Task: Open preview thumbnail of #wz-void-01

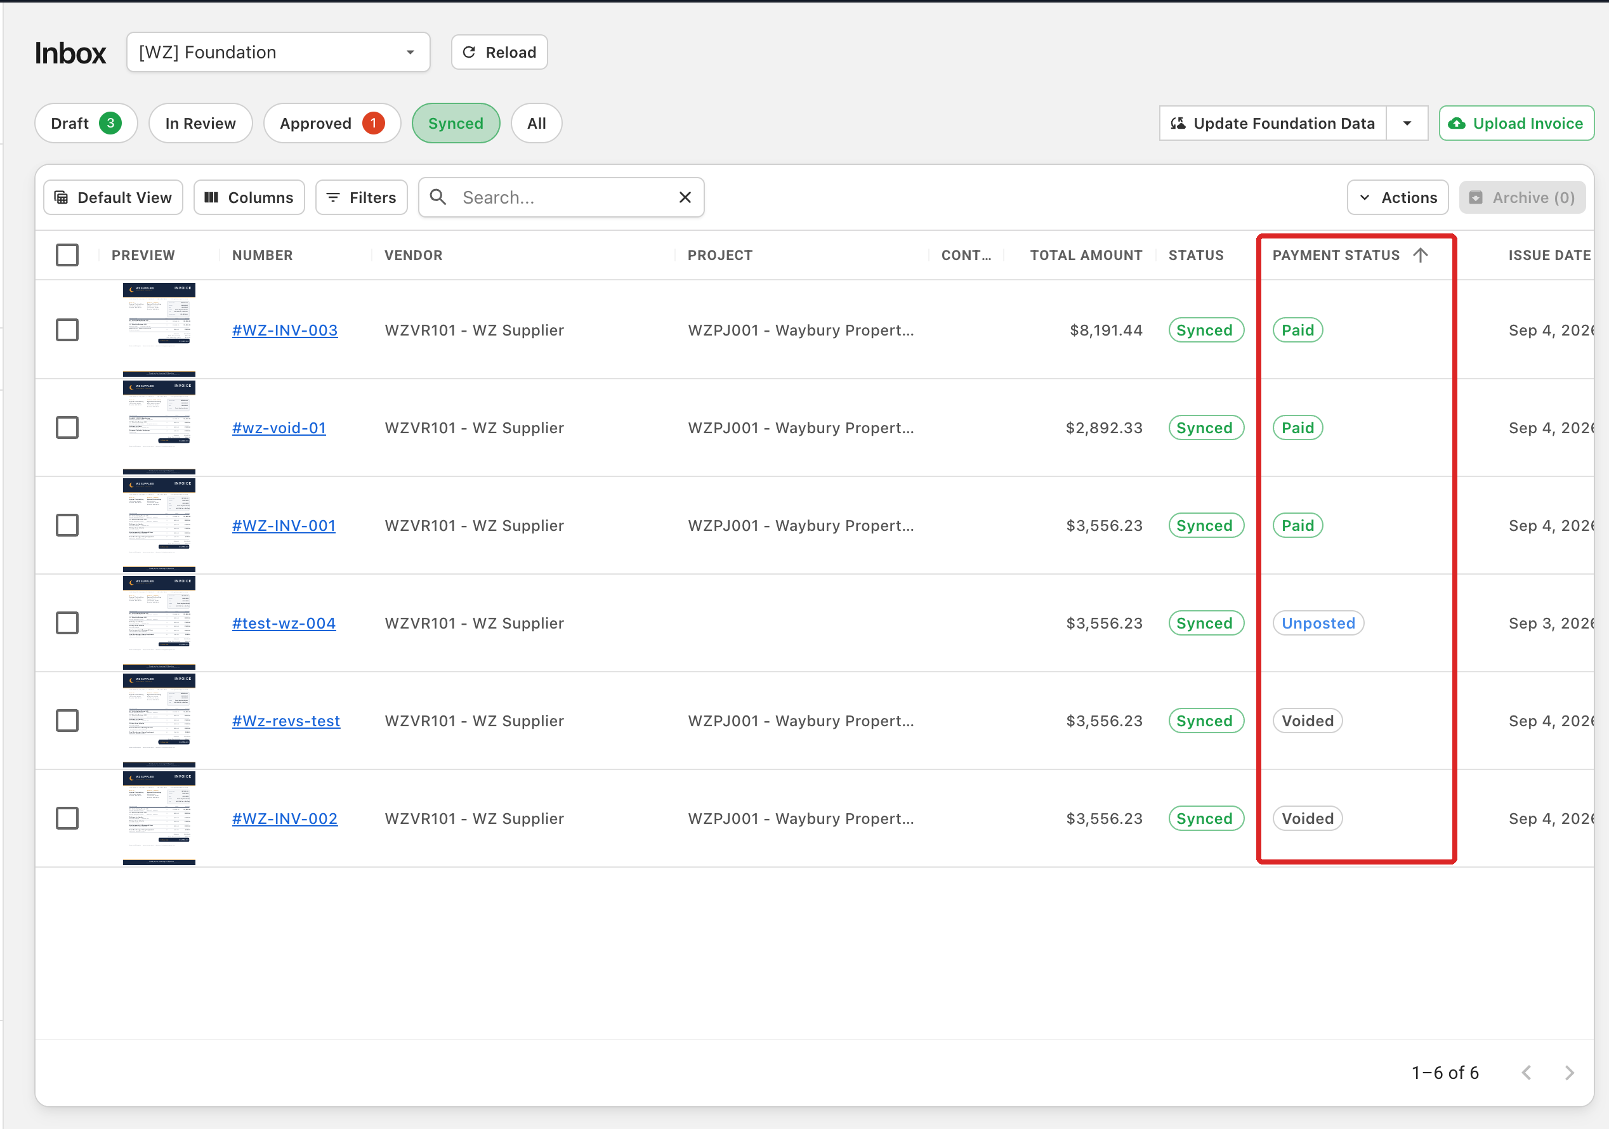Action: 159,427
